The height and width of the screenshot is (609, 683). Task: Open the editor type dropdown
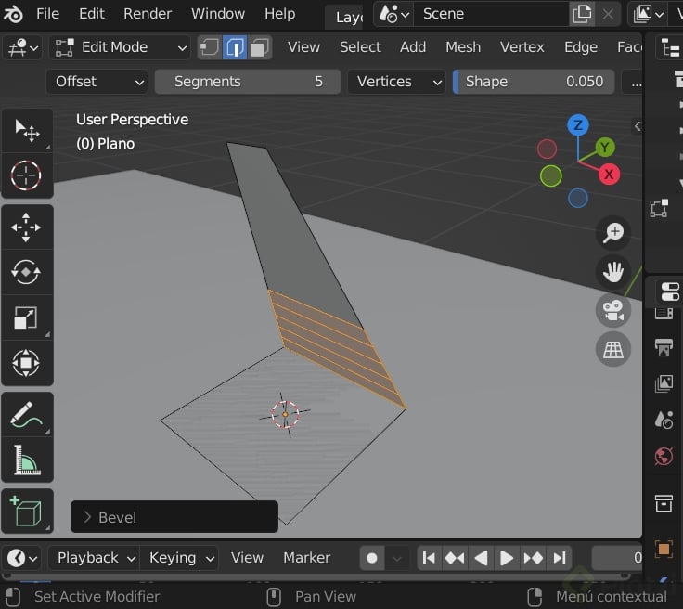click(23, 47)
